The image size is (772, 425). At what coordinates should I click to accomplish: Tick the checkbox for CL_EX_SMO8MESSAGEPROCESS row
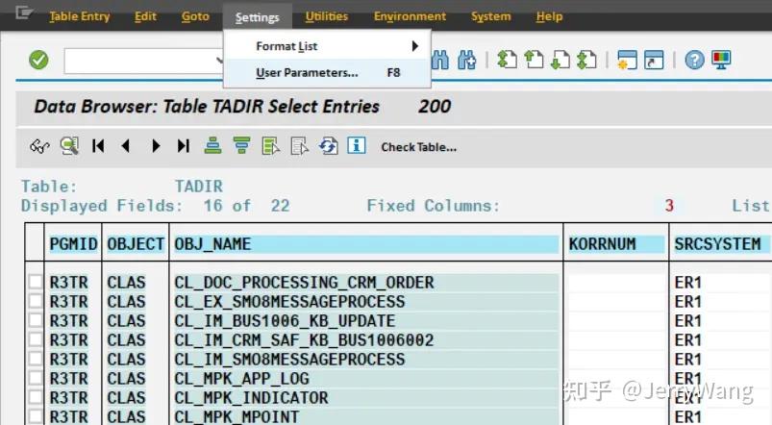click(36, 301)
